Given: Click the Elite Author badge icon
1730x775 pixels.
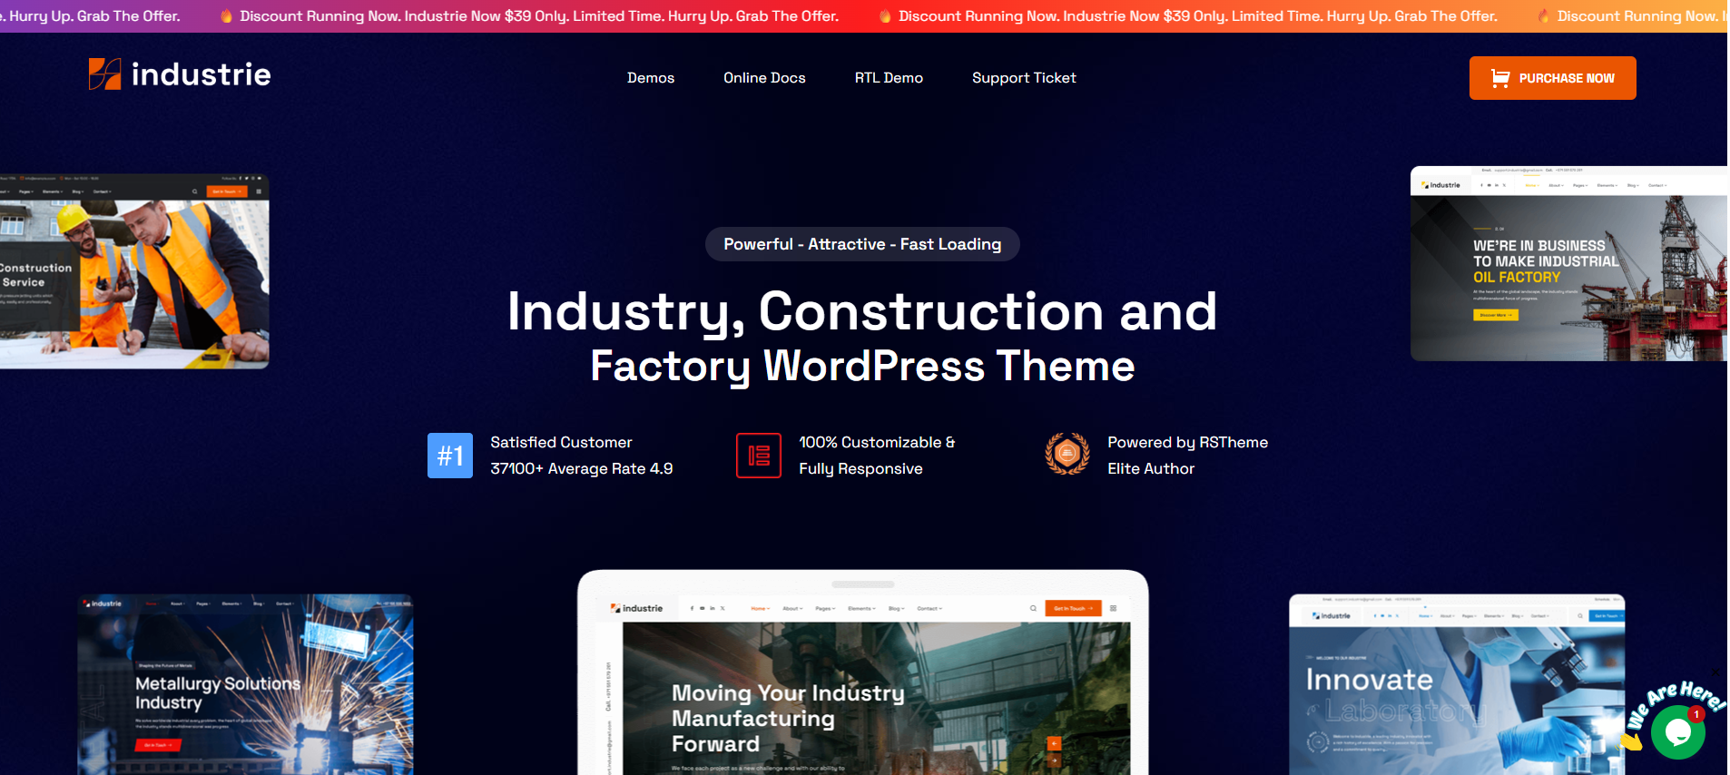Looking at the screenshot, I should (x=1067, y=454).
